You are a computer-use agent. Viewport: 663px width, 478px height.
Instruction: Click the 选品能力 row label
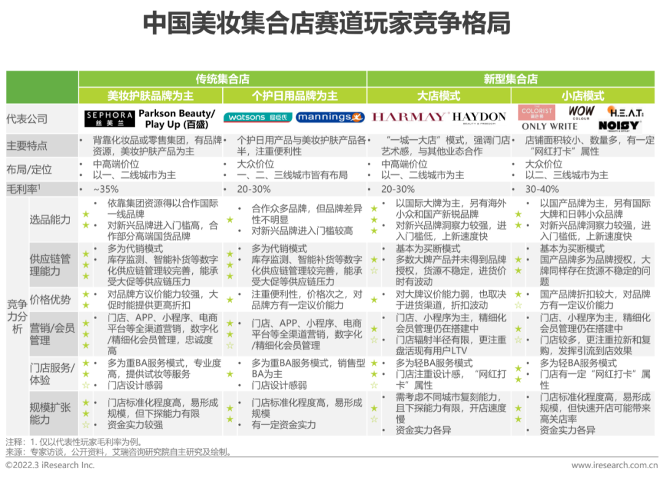tap(50, 219)
